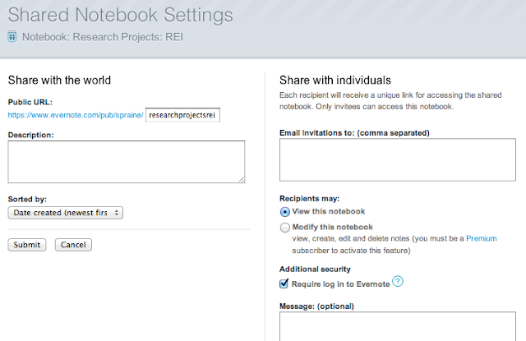Follow the Premium subscriber link
This screenshot has height=341, width=526.
tap(481, 238)
